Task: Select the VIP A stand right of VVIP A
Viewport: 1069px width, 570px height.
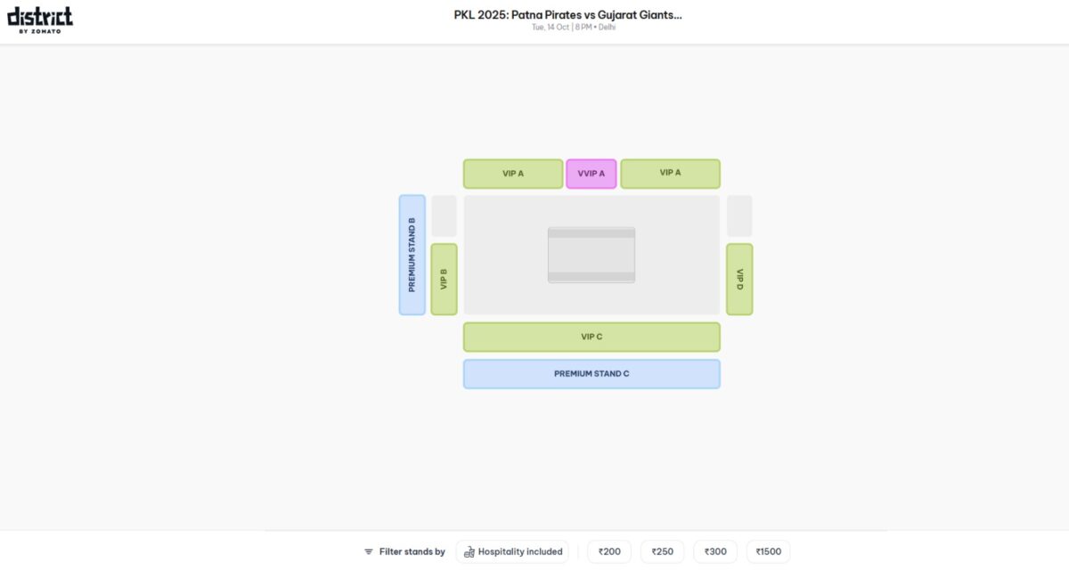Action: click(x=670, y=174)
